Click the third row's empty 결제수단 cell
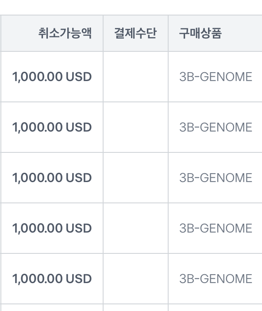The image size is (262, 311). (135, 178)
